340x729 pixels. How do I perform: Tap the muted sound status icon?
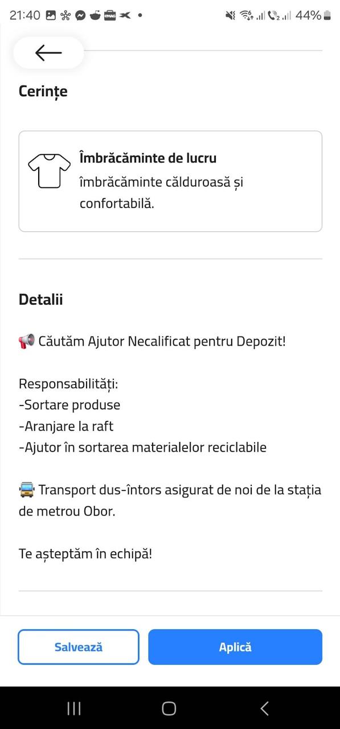230,15
